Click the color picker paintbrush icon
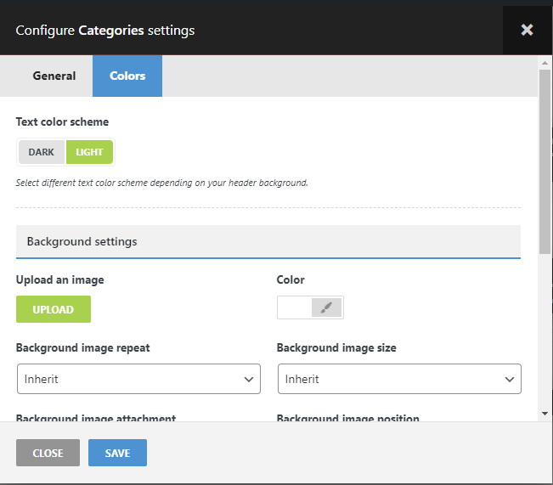 click(x=326, y=307)
